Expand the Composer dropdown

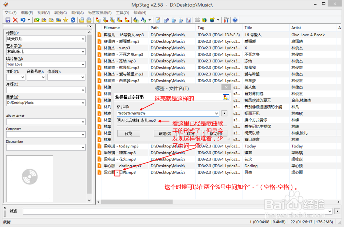point(83,134)
